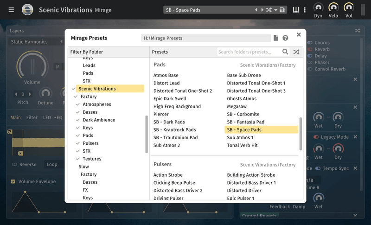Image resolution: width=371 pixels, height=225 pixels.
Task: Select the Dark Ambience folder filter
Action: 99,120
